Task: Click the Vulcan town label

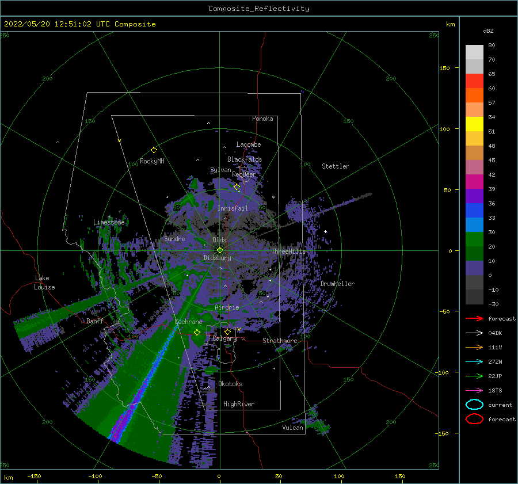Action: point(293,428)
